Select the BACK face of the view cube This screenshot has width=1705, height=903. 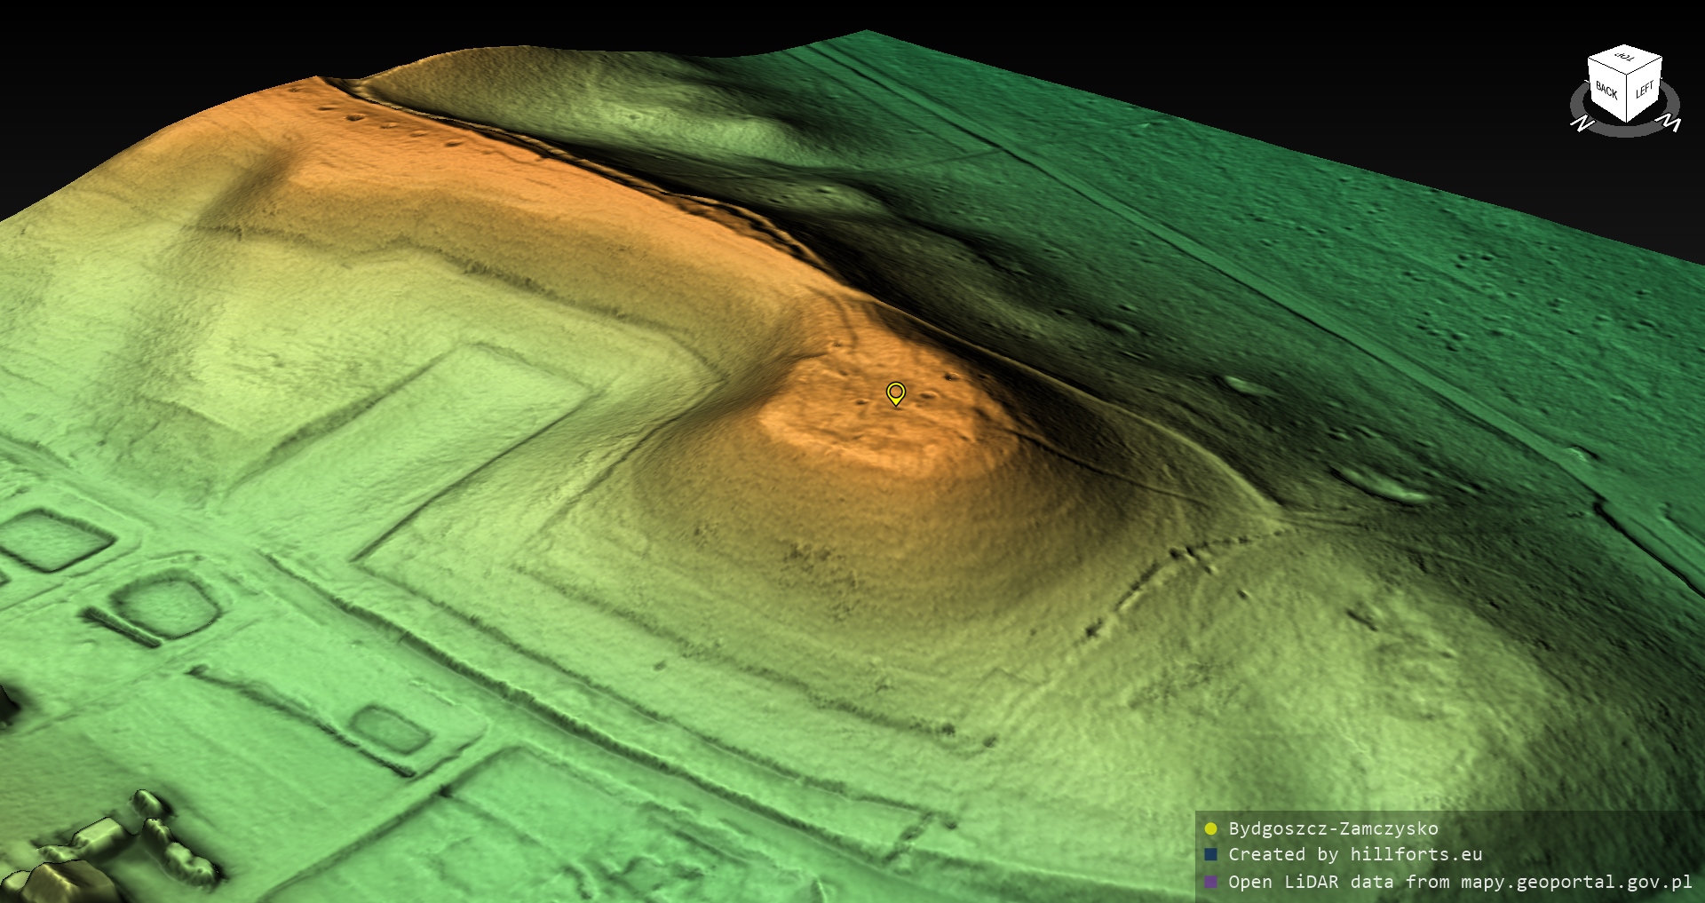coord(1606,91)
